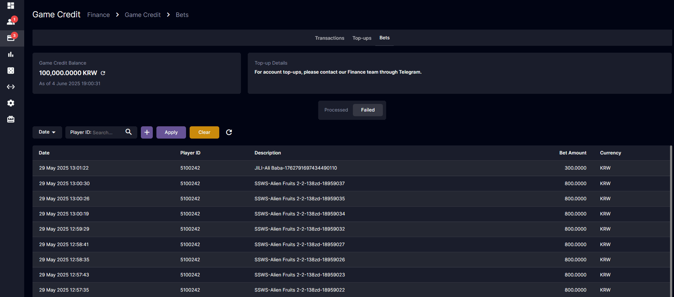The image size is (674, 297).
Task: Expand the Date filter dropdown
Action: point(47,132)
